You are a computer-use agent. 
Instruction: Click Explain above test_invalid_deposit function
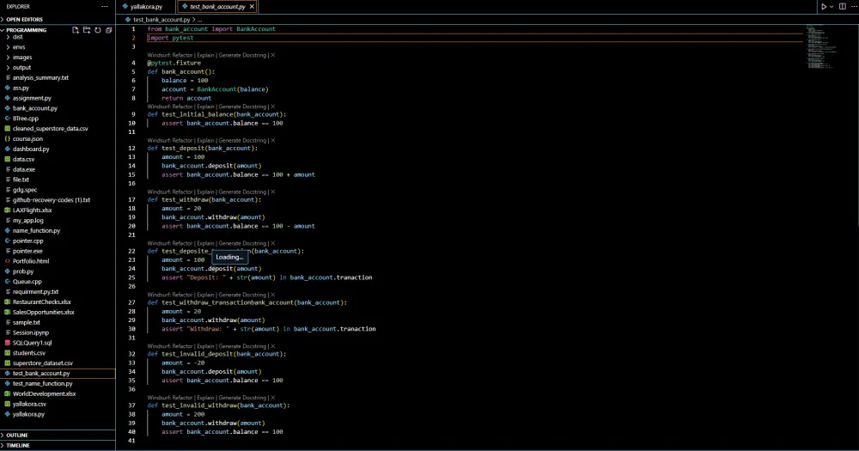[x=205, y=346]
